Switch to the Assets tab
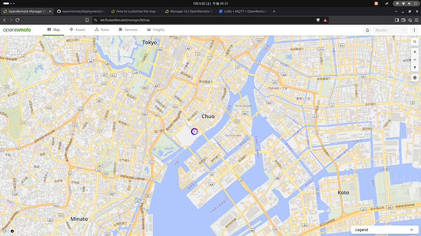 coord(77,30)
